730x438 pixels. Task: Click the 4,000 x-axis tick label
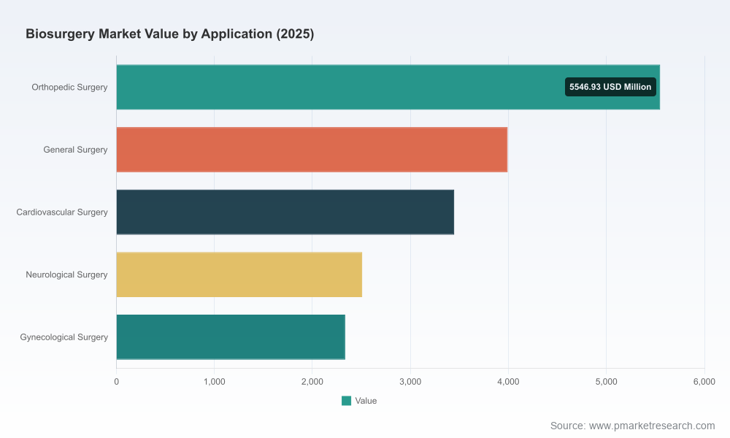[508, 382]
